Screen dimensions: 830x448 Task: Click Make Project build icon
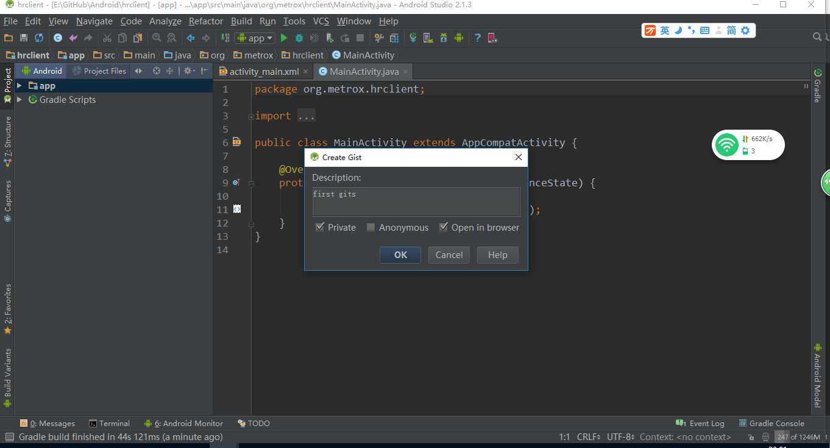[x=225, y=38]
